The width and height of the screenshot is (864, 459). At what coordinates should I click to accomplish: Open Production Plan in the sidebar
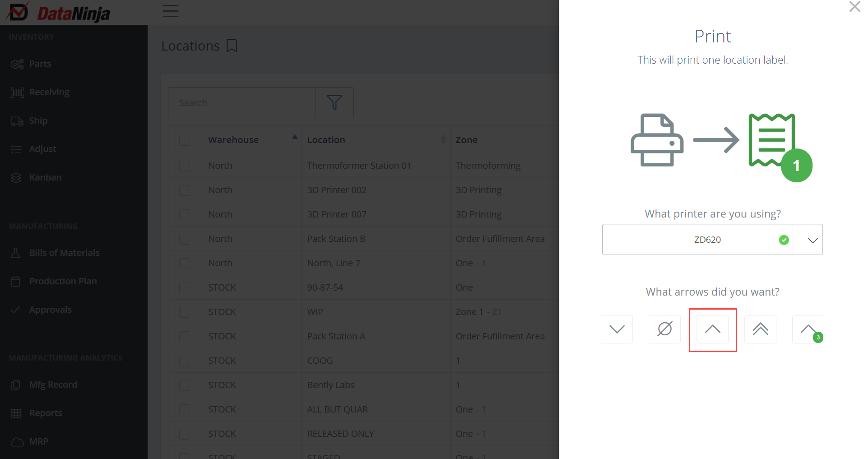point(63,281)
